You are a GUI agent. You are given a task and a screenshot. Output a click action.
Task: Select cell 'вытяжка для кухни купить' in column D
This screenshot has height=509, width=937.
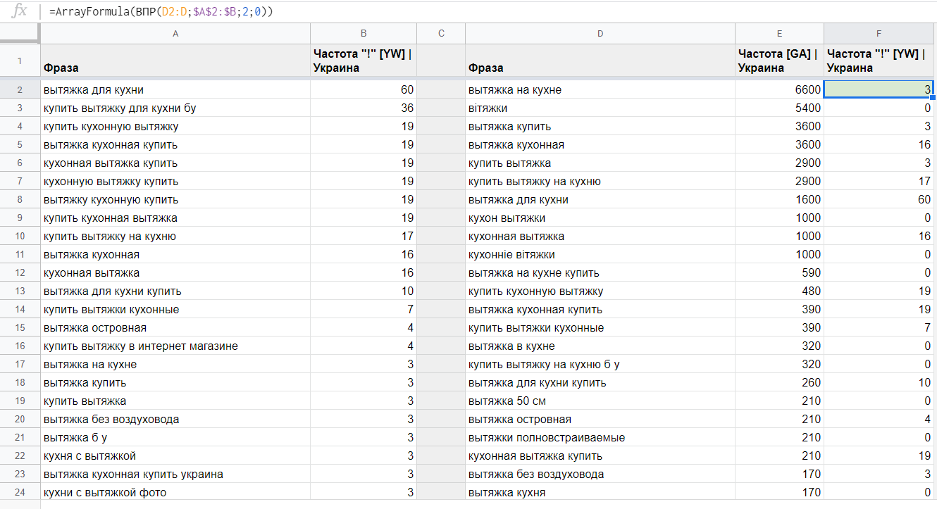tap(600, 383)
